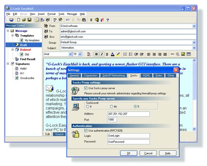Apply a bulleted list

[130, 54]
